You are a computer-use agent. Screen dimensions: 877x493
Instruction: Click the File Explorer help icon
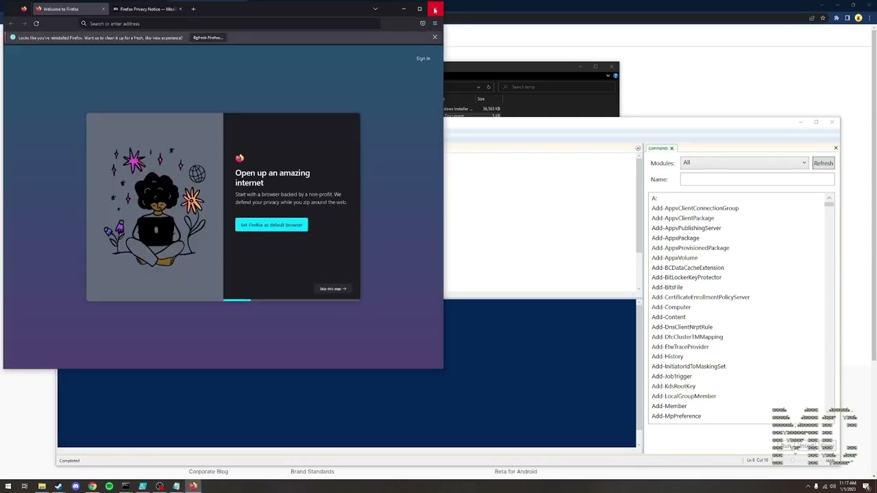click(615, 75)
